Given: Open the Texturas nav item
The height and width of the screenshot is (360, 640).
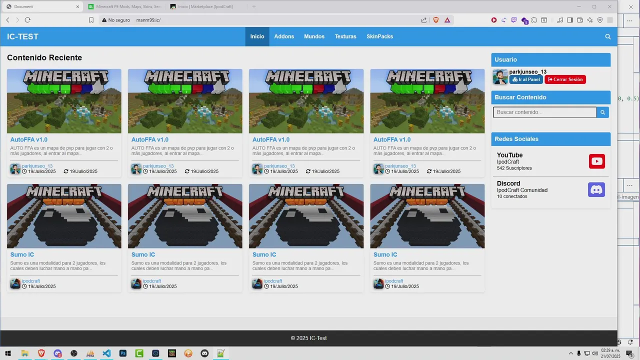Looking at the screenshot, I should click(x=345, y=36).
